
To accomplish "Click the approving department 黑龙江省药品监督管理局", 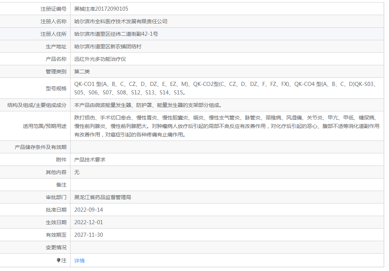I will tap(103, 197).
